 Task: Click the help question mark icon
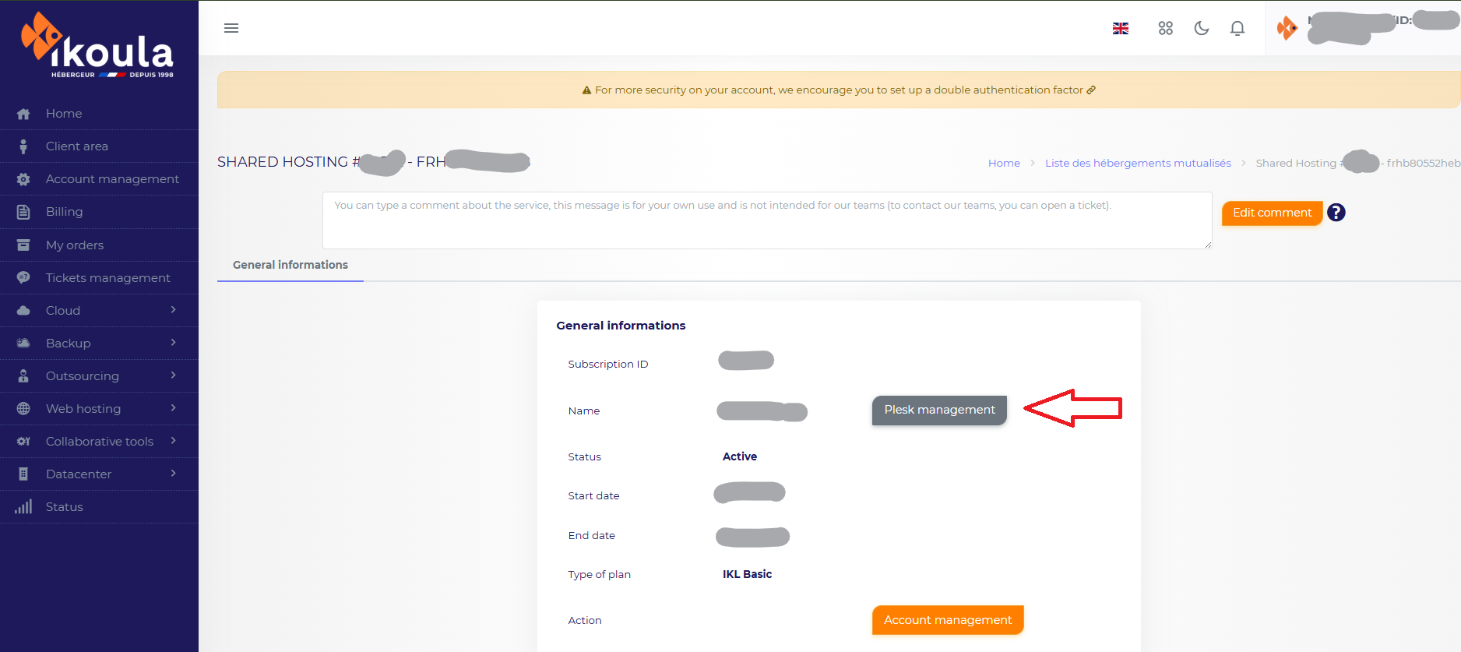tap(1336, 213)
